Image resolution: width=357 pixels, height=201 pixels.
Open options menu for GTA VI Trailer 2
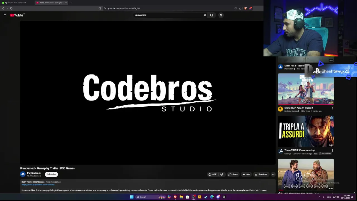coord(332,108)
